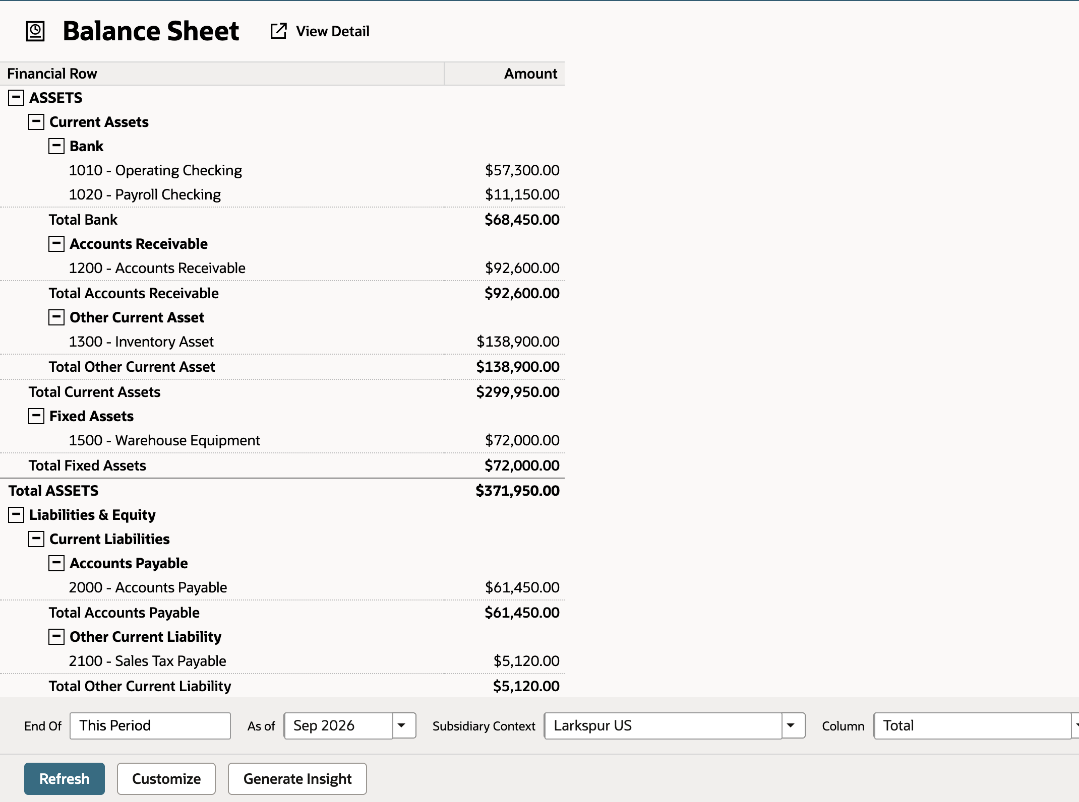Click the Total Current Assets $299,950.00 amount
This screenshot has height=802, width=1079.
pyautogui.click(x=518, y=392)
